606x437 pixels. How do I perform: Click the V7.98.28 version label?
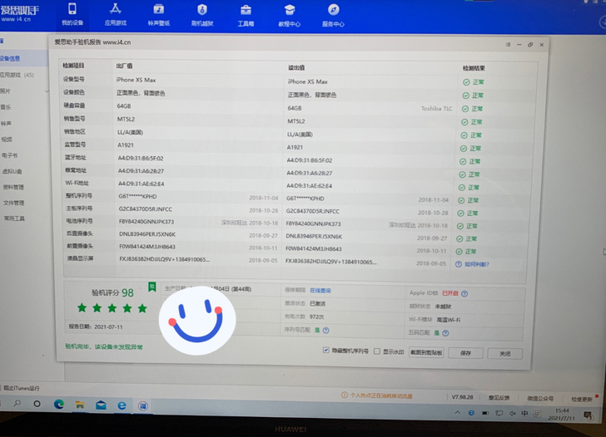click(x=463, y=397)
